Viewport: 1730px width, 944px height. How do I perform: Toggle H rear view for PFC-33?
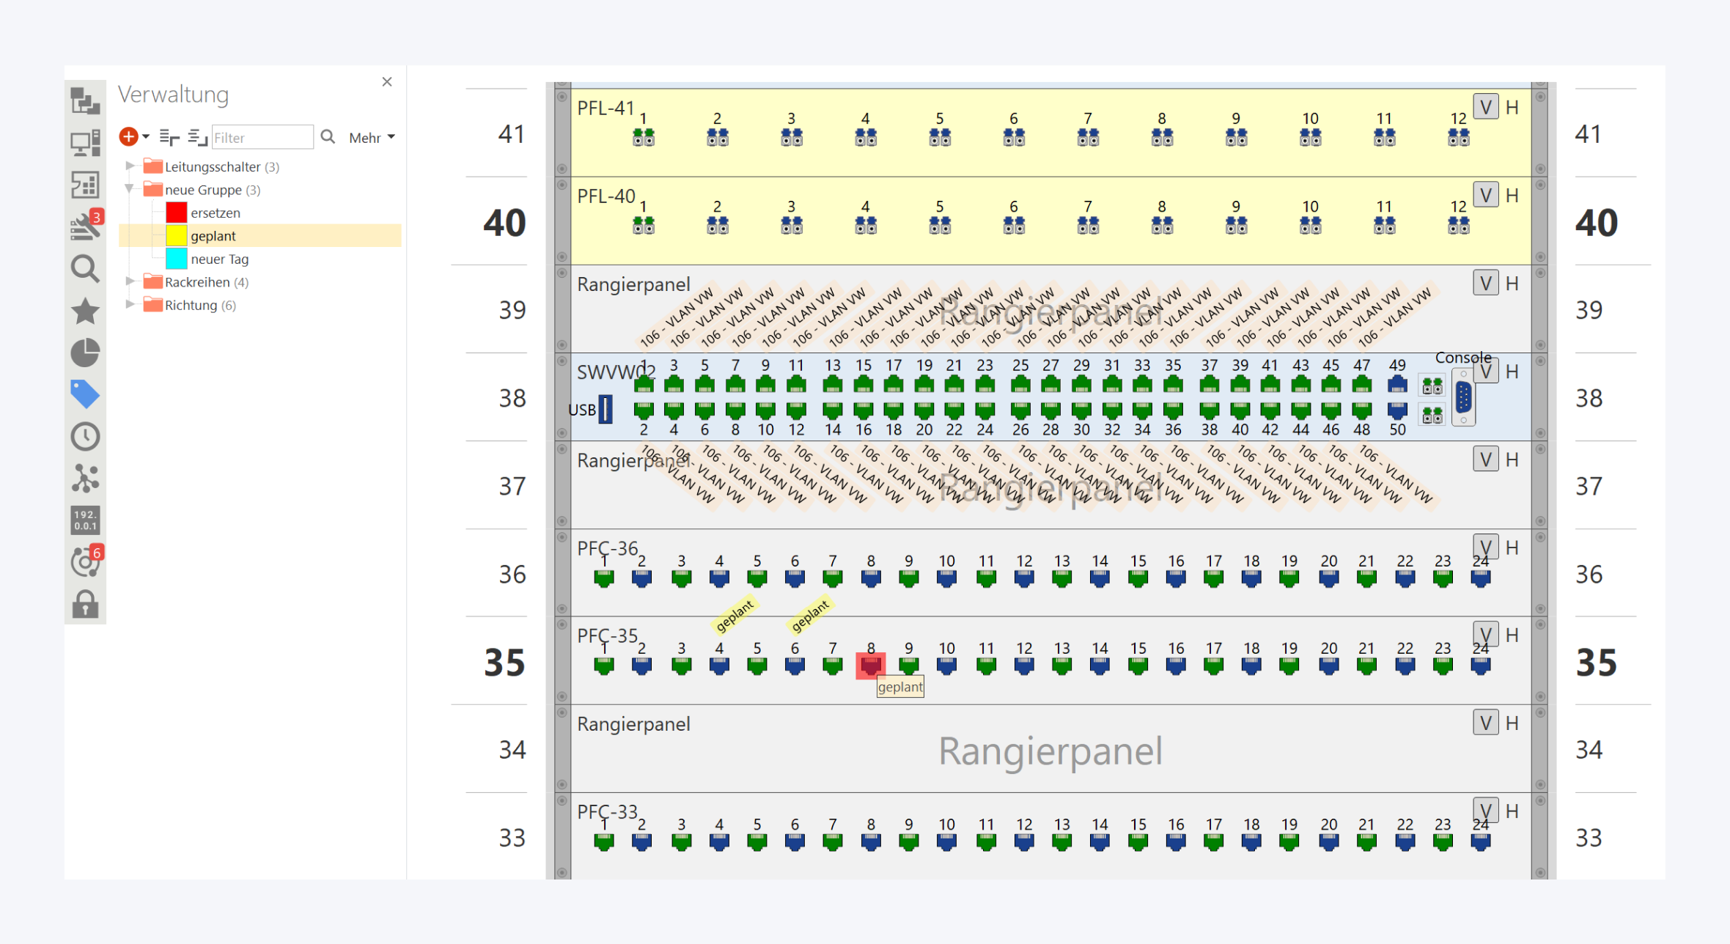click(x=1512, y=811)
